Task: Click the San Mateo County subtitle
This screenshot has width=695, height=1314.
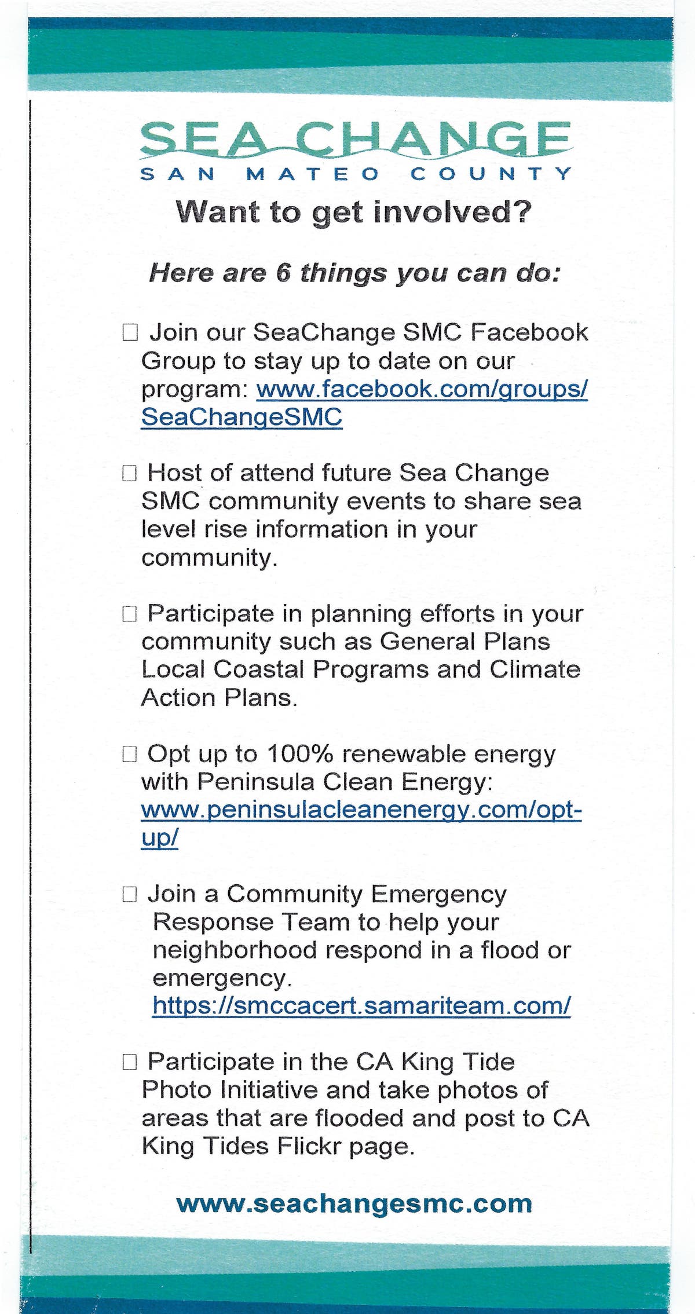Action: 355,174
